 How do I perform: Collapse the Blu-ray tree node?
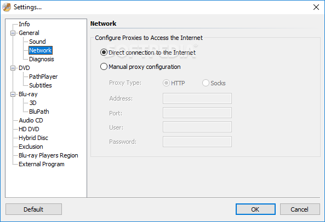pyautogui.click(x=13, y=94)
